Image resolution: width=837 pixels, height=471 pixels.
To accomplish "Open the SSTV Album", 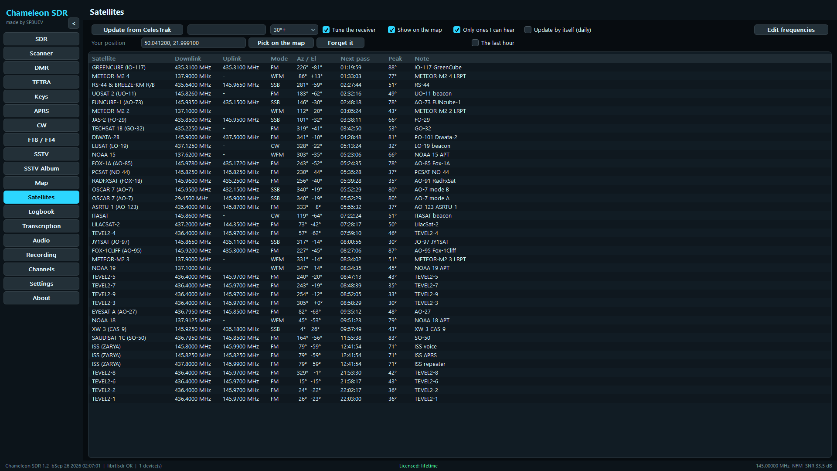I will [41, 168].
